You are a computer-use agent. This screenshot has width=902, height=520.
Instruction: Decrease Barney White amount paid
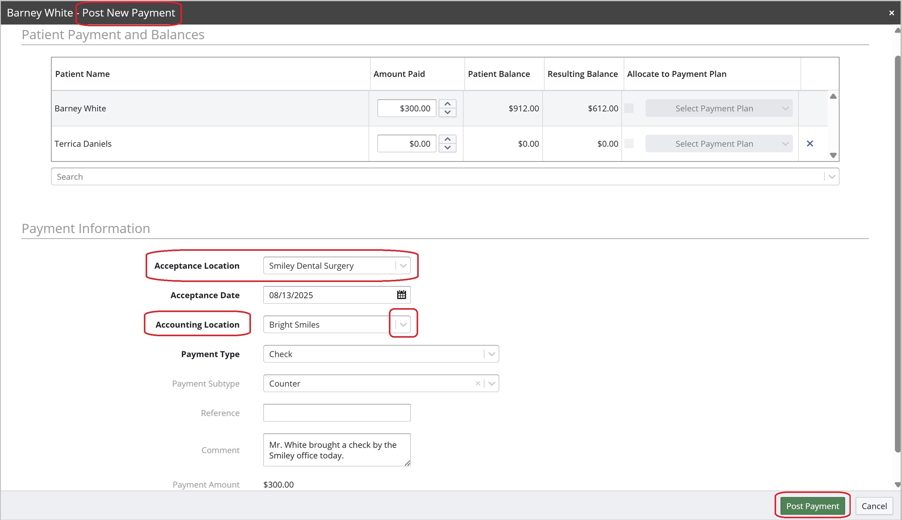point(447,112)
